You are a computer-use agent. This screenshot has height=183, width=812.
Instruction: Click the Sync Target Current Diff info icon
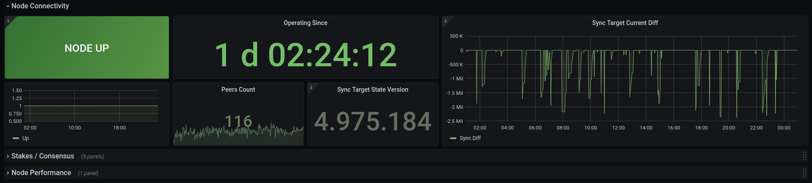[x=445, y=21]
